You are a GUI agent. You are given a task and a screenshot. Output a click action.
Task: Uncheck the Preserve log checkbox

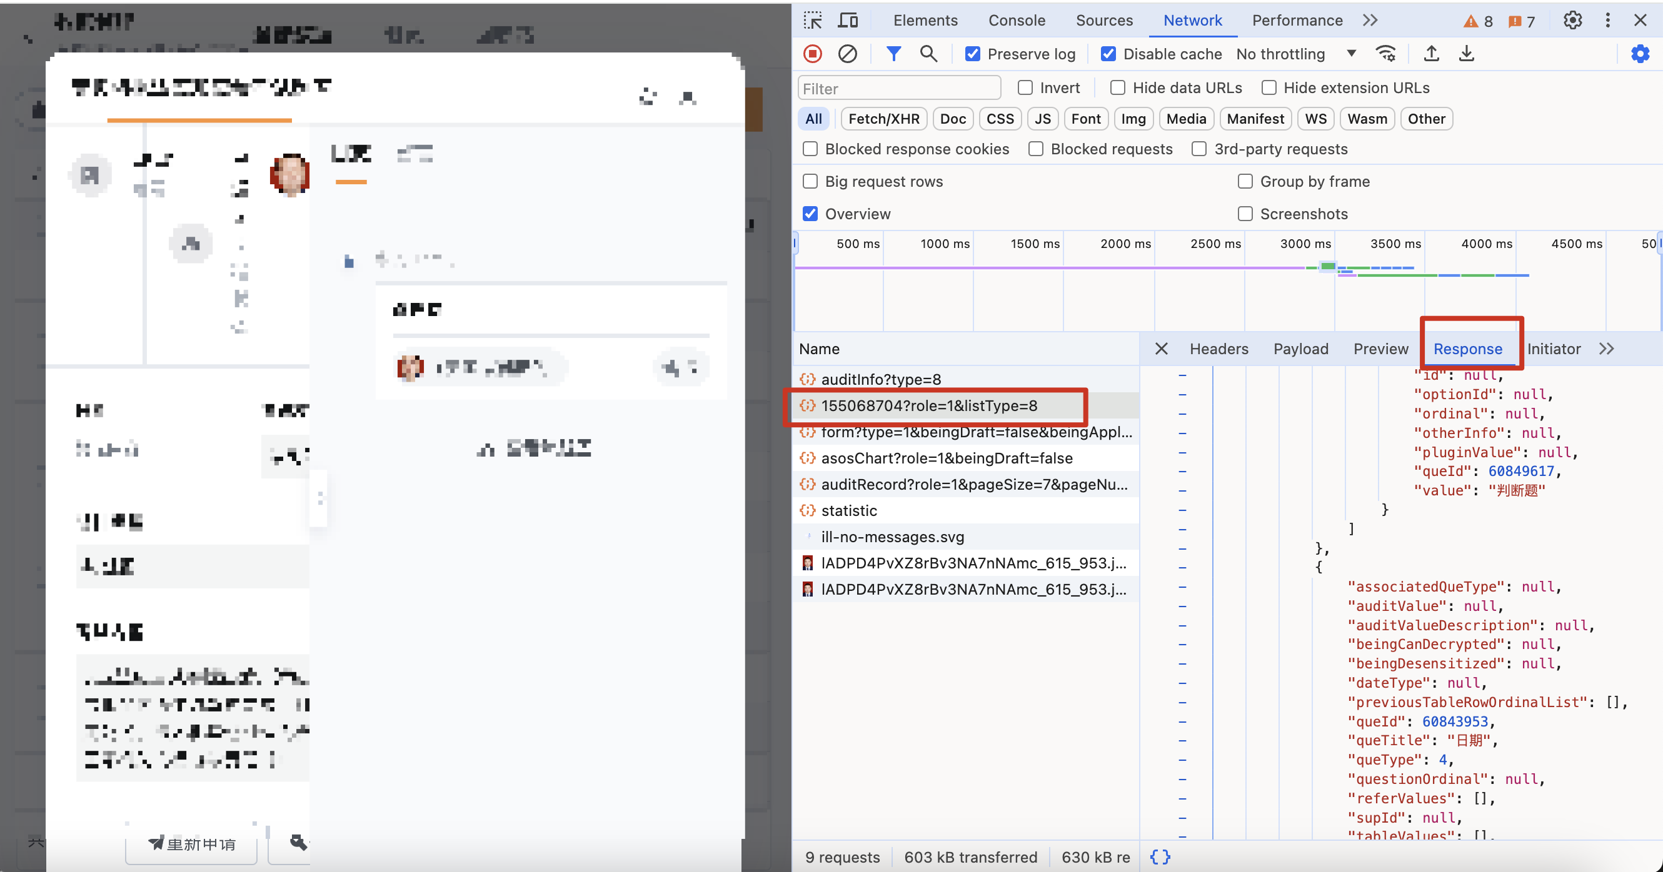click(972, 54)
